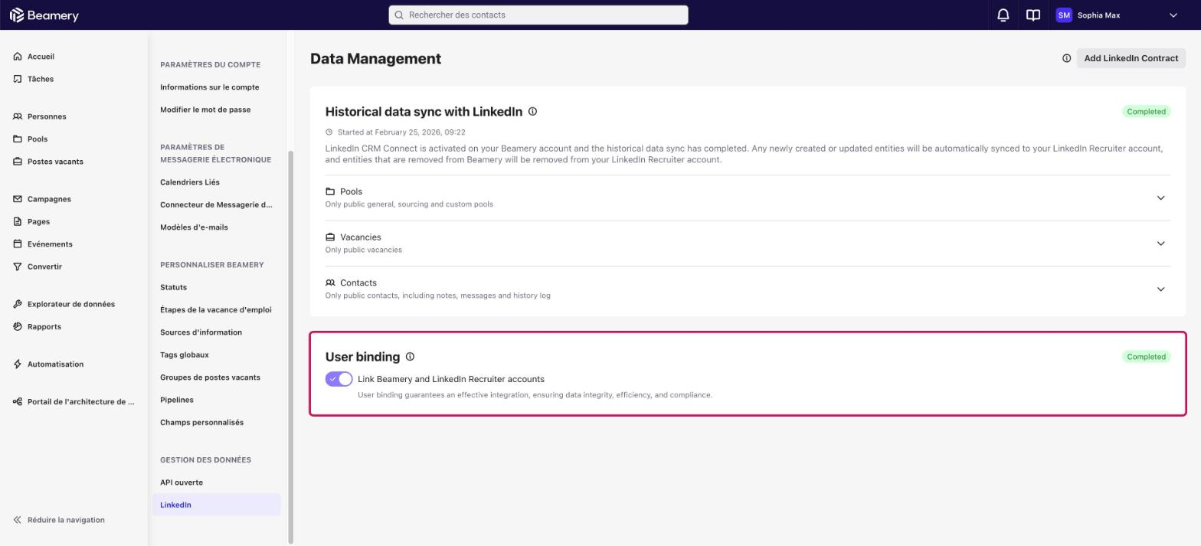Click "Only public general, sourcing and custom pools"
The image size is (1201, 546).
[409, 204]
